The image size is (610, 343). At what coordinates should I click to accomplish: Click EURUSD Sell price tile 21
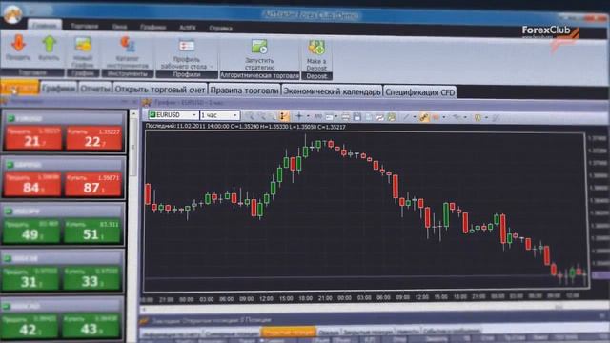pos(33,138)
